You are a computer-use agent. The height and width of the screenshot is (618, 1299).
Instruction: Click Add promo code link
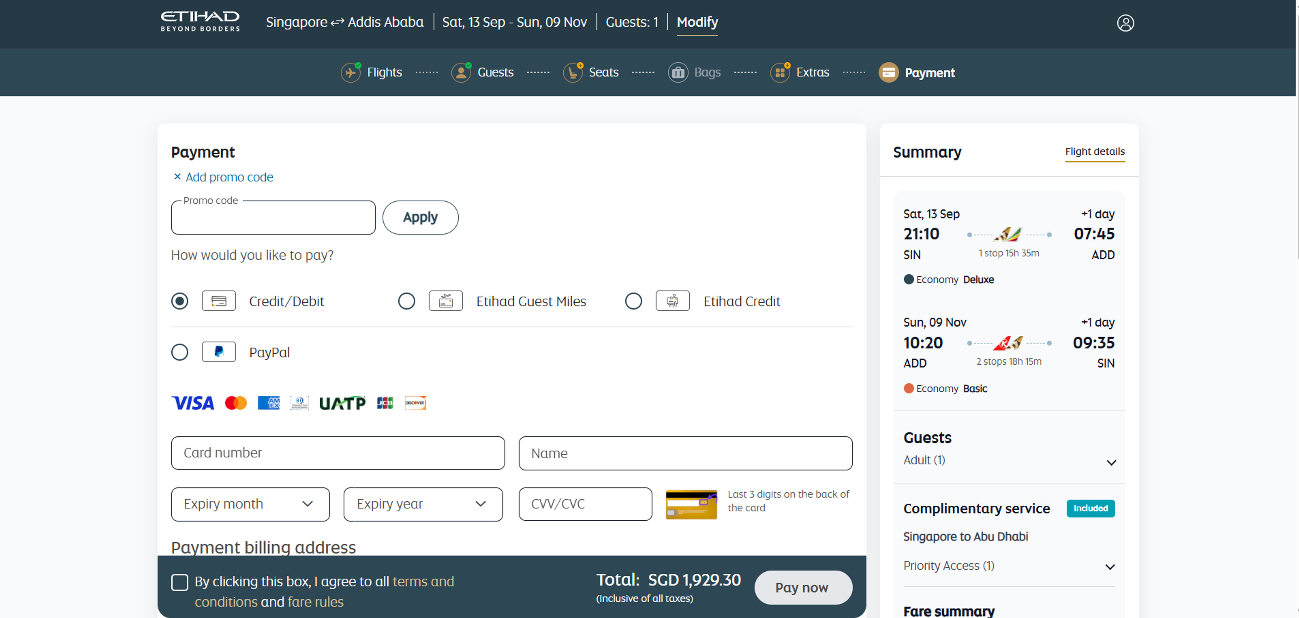[x=229, y=177]
